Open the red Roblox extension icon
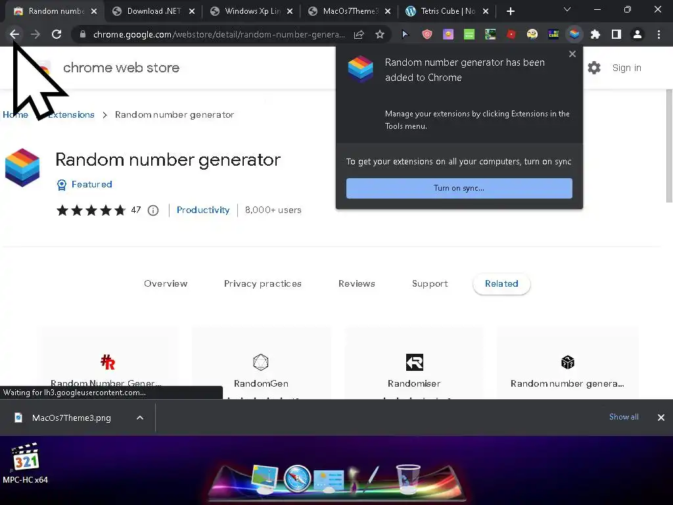Viewport: 673px width, 505px height. [x=511, y=34]
